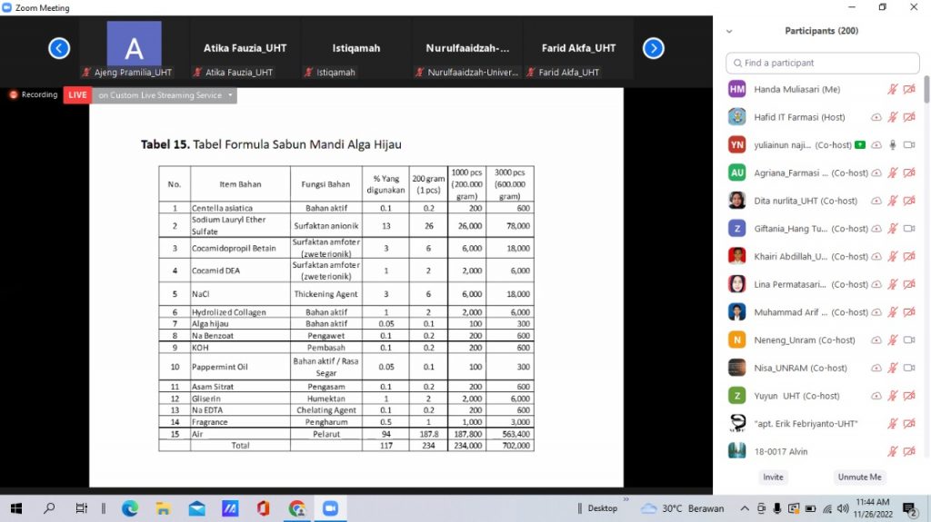Open the weather widget 30°C Berawan
931x522 pixels.
(683, 508)
